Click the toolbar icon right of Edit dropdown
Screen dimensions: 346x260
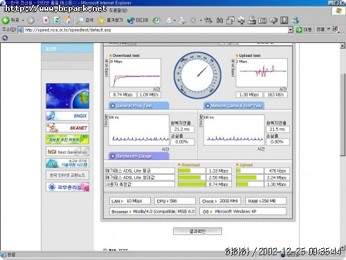[x=208, y=20]
